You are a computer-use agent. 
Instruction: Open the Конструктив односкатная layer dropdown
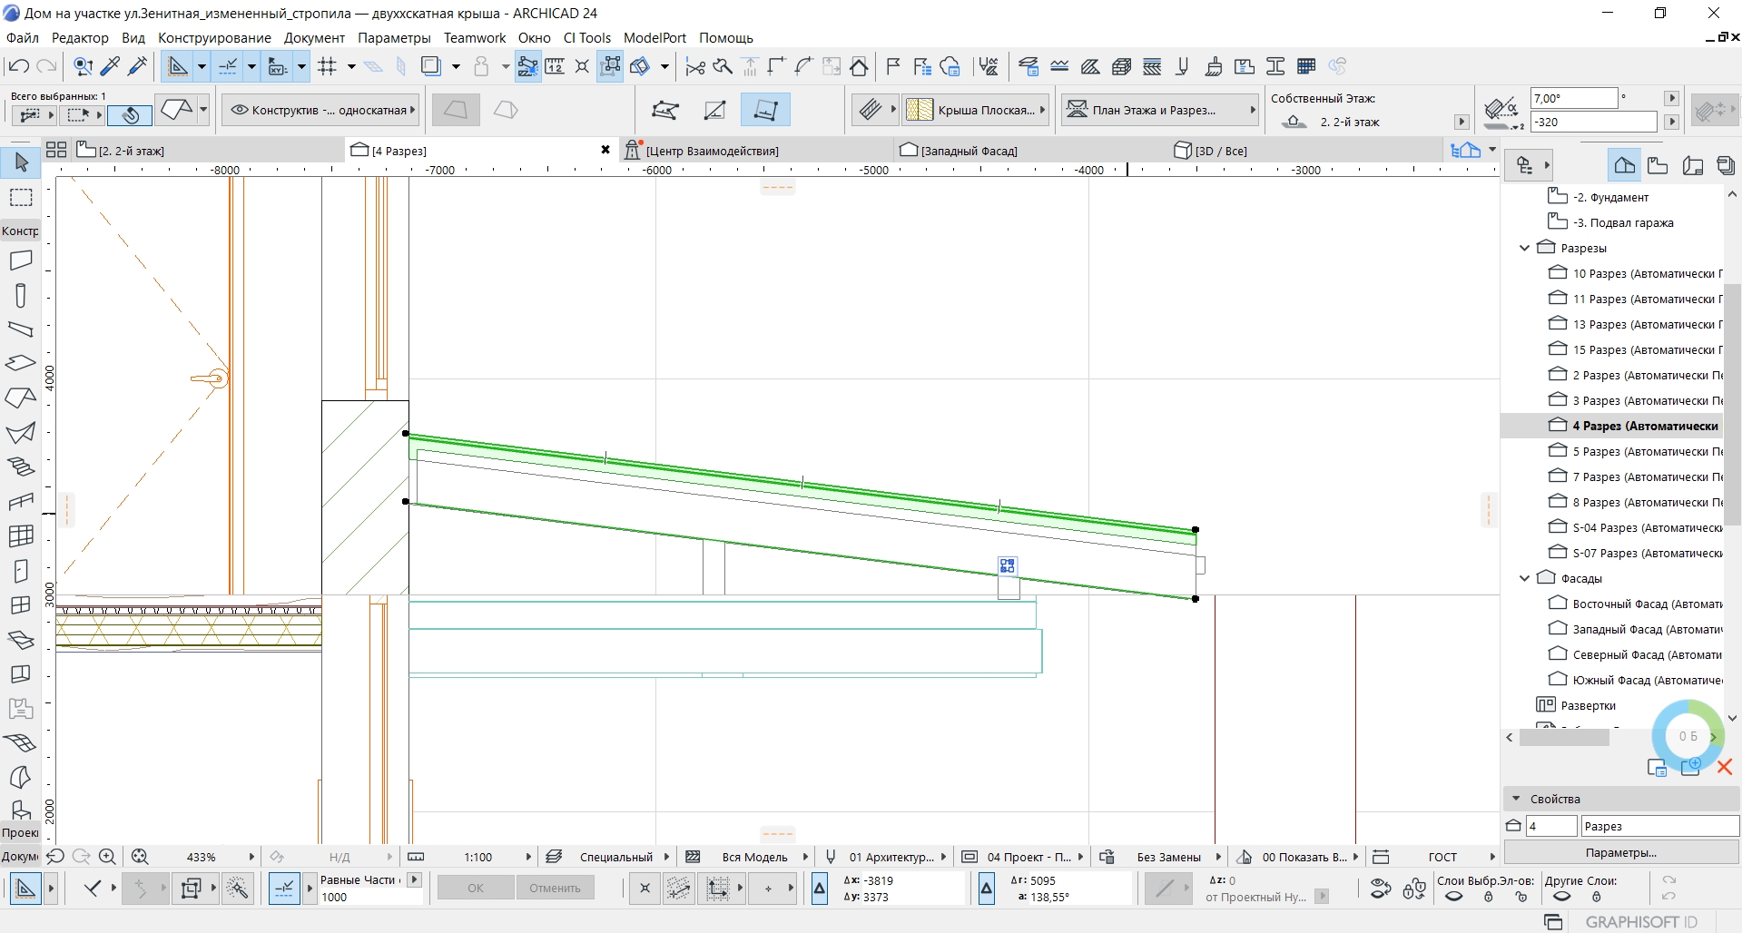(x=320, y=110)
